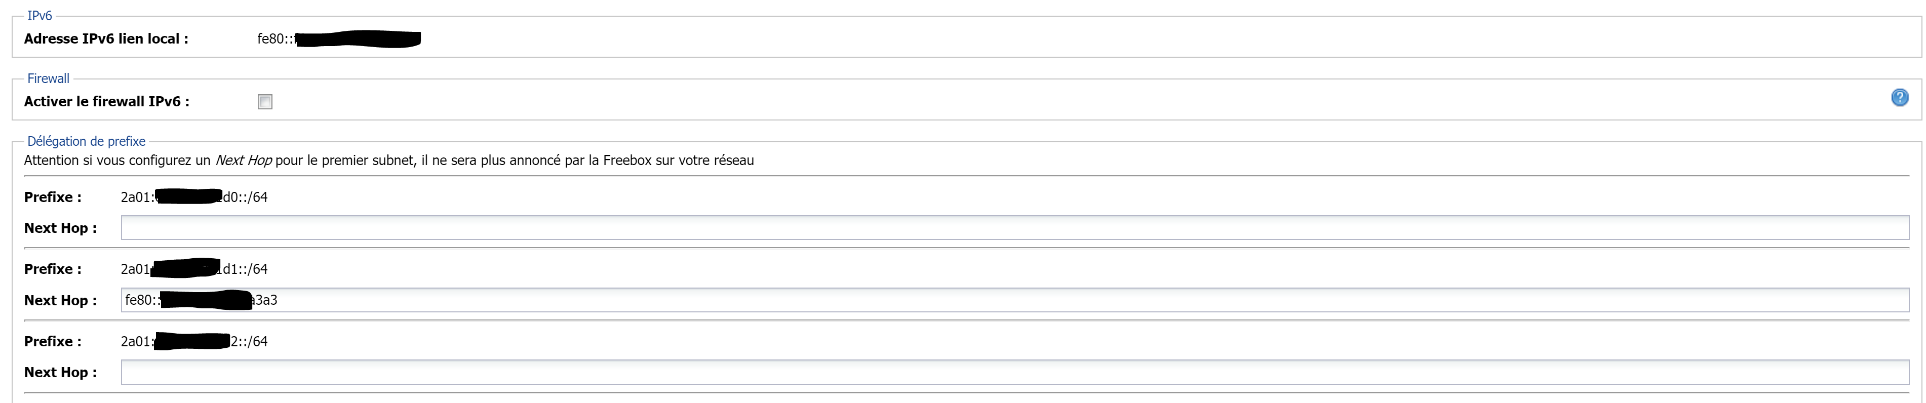This screenshot has width=1926, height=403.
Task: Focus the Next Hop field below the d0::/64 prefix
Action: pos(1014,228)
